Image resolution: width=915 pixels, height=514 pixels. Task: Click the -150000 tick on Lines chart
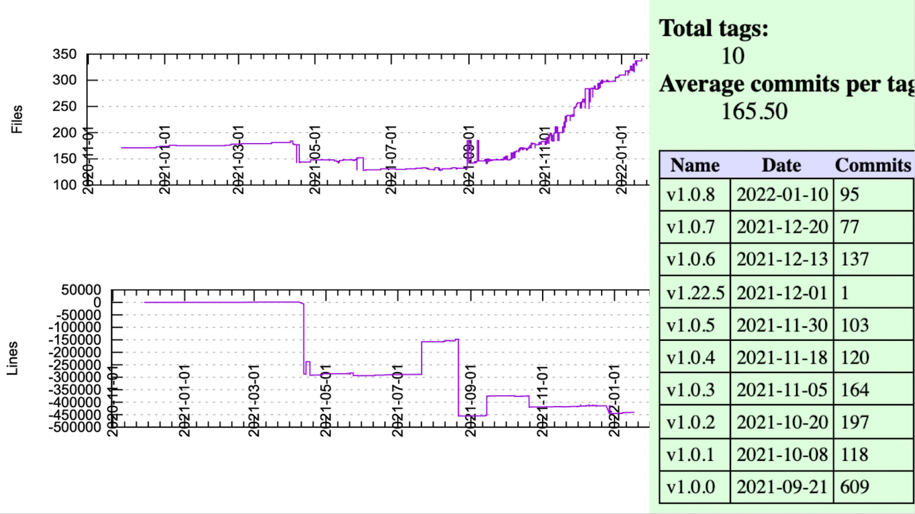click(75, 340)
